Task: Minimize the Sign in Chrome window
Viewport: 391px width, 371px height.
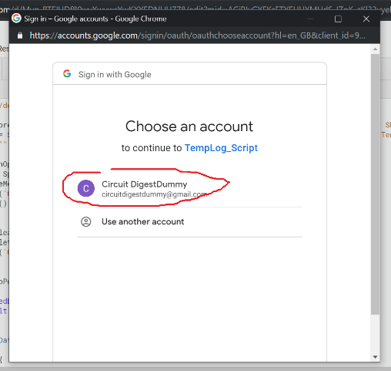Action: click(310, 19)
